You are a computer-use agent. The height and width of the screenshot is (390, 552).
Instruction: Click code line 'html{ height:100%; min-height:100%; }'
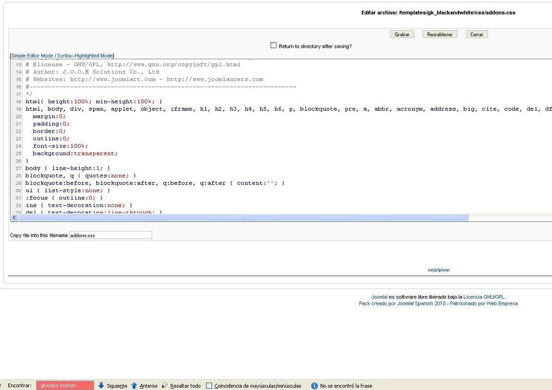click(94, 102)
